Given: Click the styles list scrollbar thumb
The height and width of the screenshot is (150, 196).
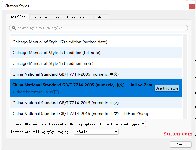Looking at the screenshot, I should point(185,68).
